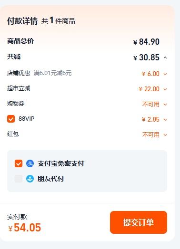This screenshot has width=180, height=249.
Task: Click the friend-pay blue icon
Action: [x=30, y=179]
